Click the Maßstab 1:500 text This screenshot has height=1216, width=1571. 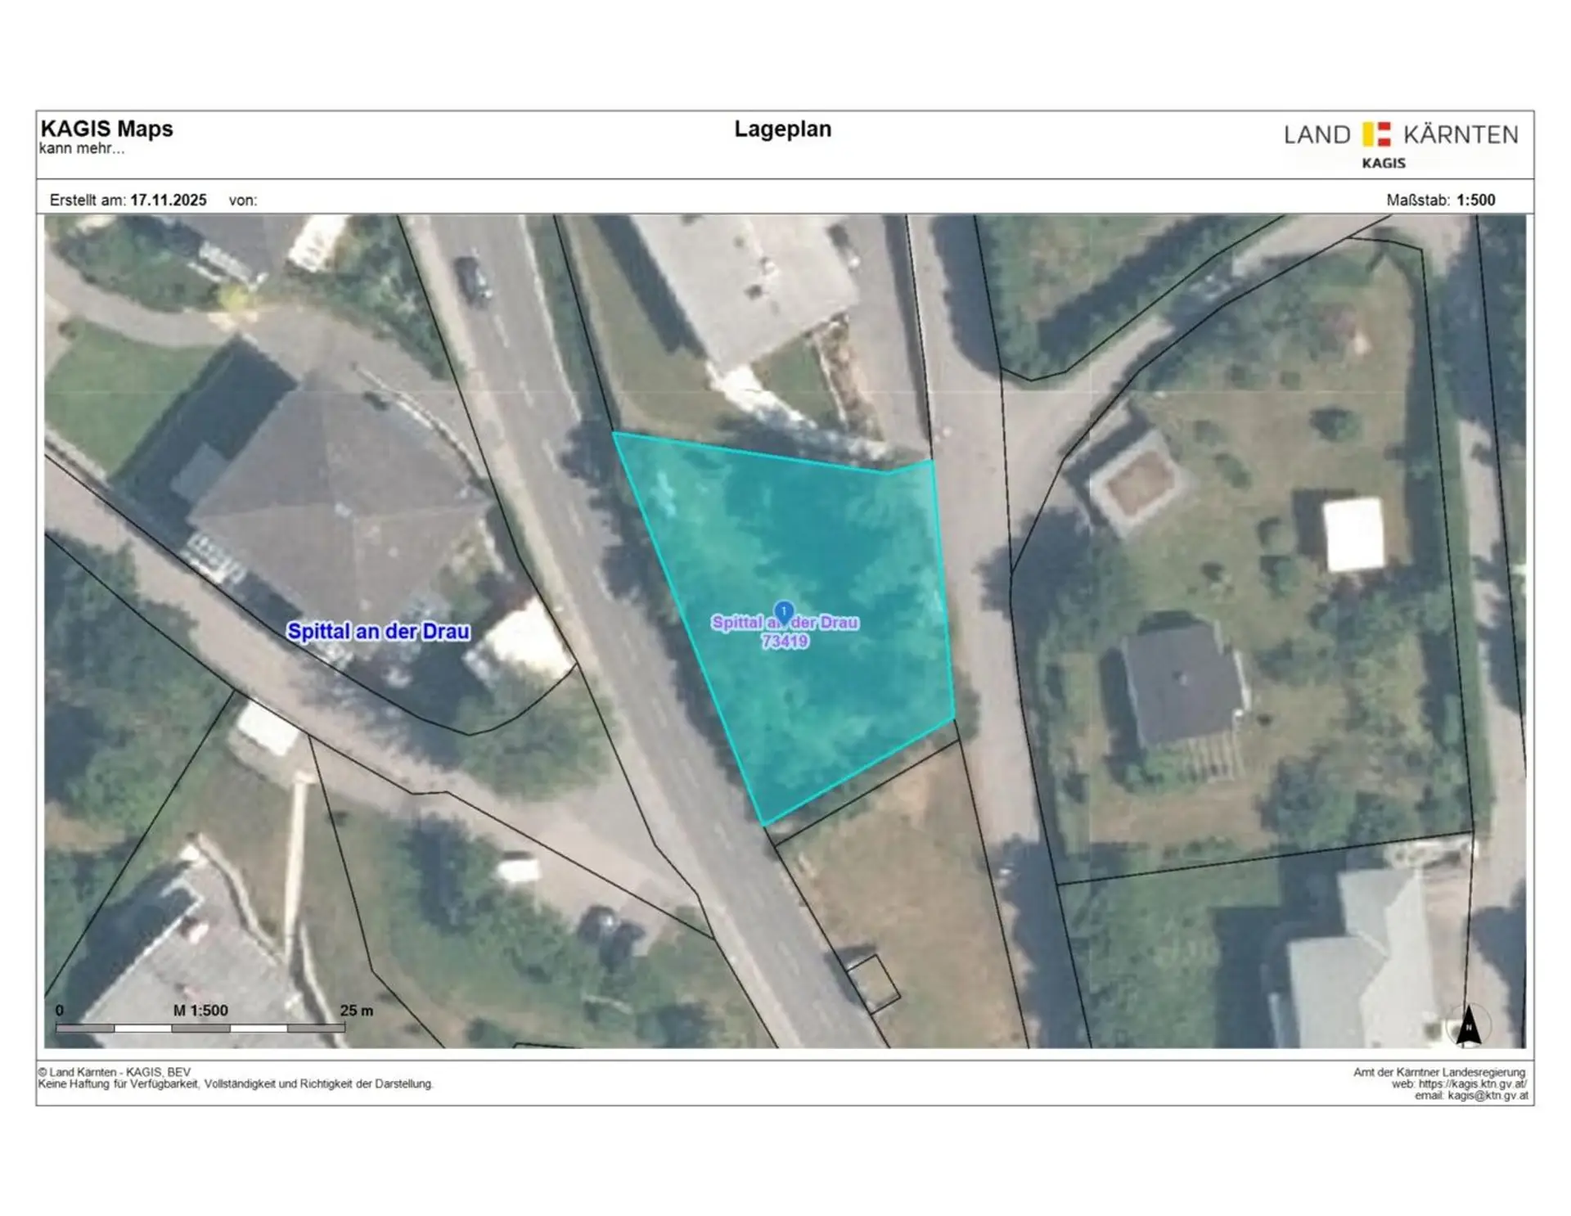[1440, 200]
